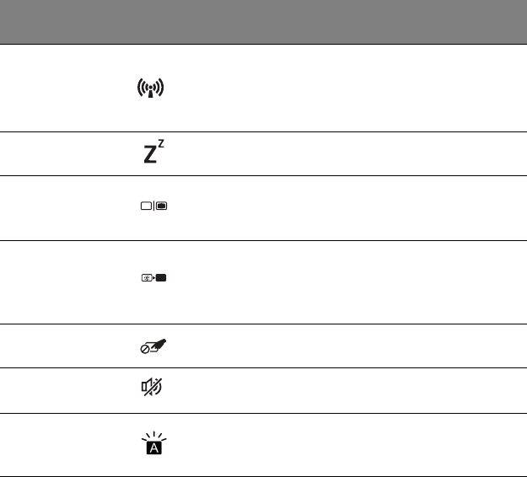
Task: Click the gray table header bar
Action: click(x=263, y=22)
